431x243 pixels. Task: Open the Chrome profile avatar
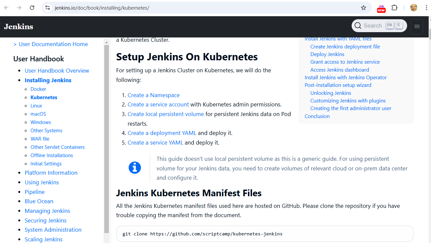(x=414, y=8)
